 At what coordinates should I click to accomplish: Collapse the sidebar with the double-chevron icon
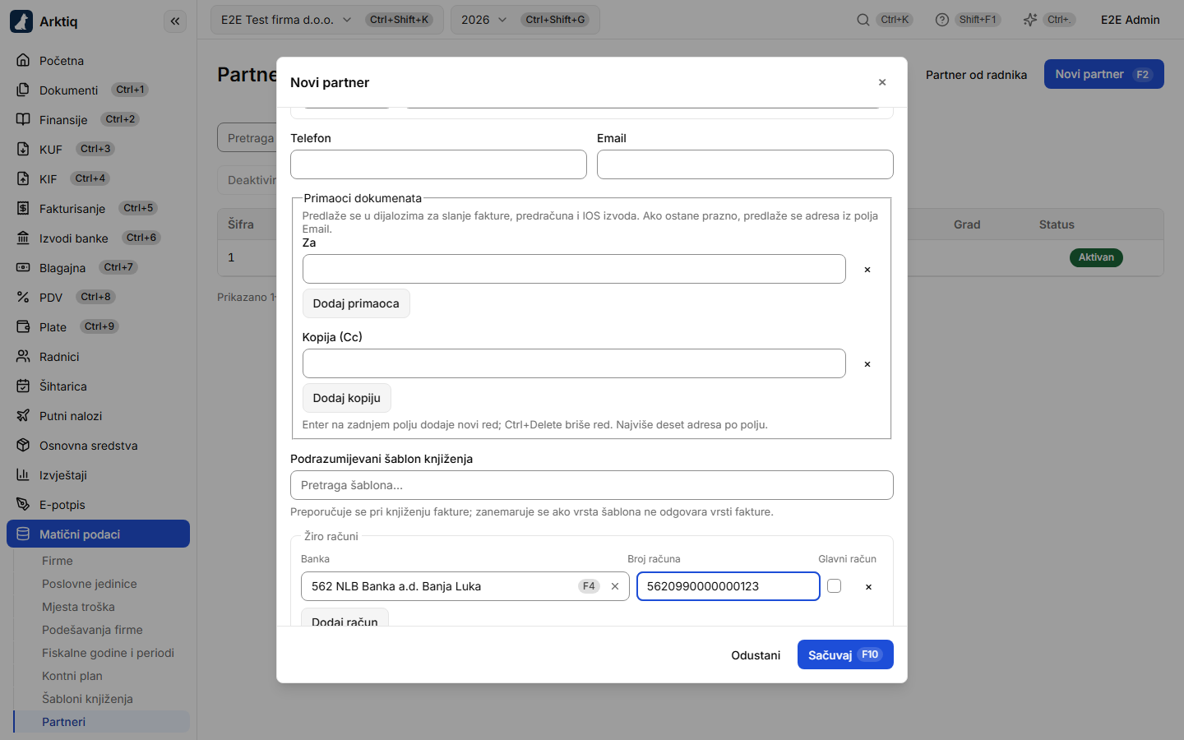175,21
